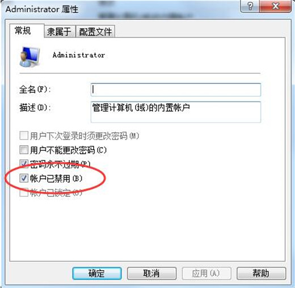Click the 应用(A) apply button
The height and width of the screenshot is (288, 295).
click(x=206, y=273)
